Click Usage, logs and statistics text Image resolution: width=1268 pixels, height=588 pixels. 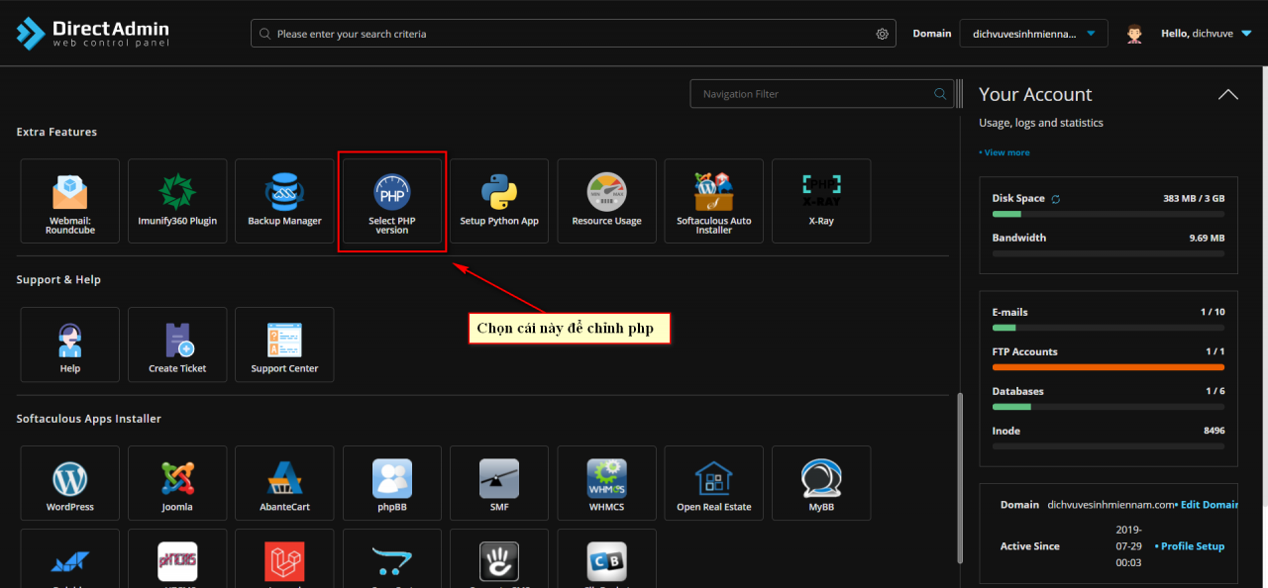[x=1041, y=123]
